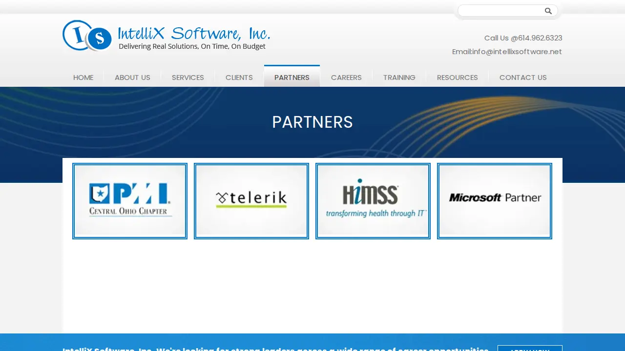Click the IntelliX Software logo
This screenshot has width=625, height=351.
166,36
